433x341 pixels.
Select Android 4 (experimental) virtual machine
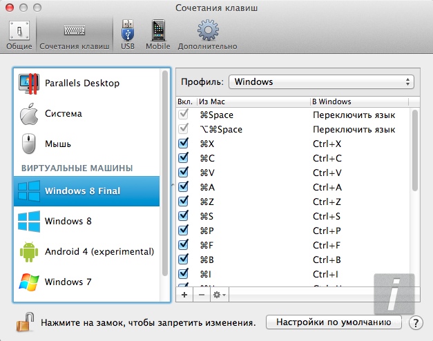coord(87,251)
